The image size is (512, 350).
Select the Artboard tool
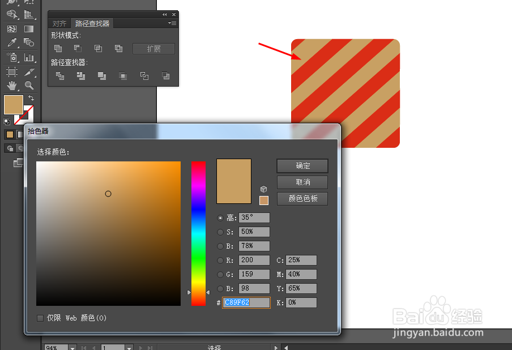click(x=12, y=71)
